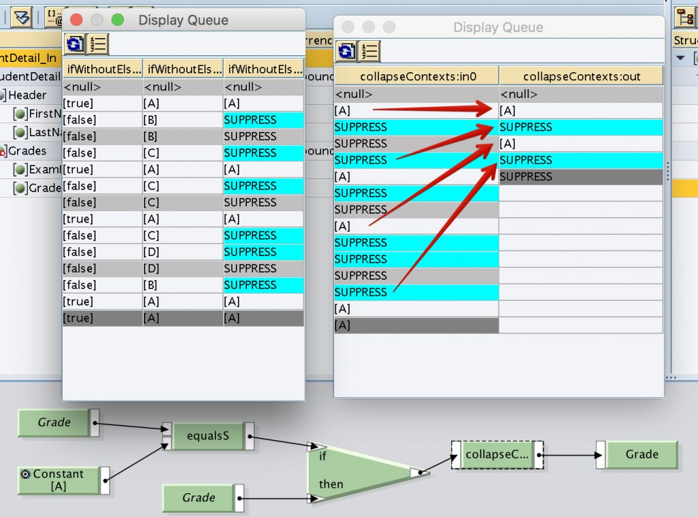Click the dark gray [true] cell in the left Display Queue
Viewport: 698px width, 517px height.
click(102, 318)
